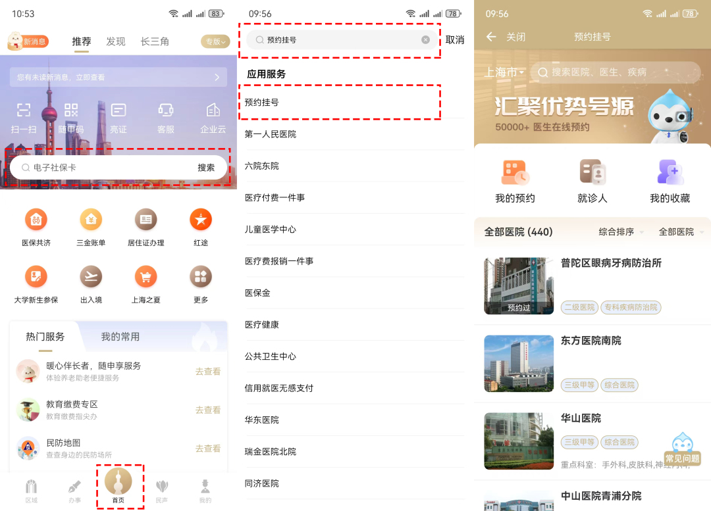
Task: Open the unread messages banner arrow
Action: [217, 78]
